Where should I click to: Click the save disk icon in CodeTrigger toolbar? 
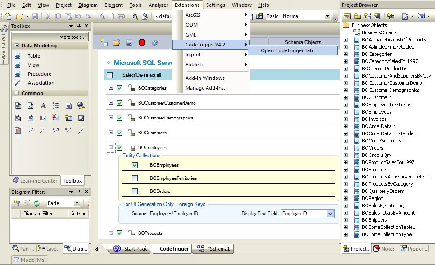129,42
